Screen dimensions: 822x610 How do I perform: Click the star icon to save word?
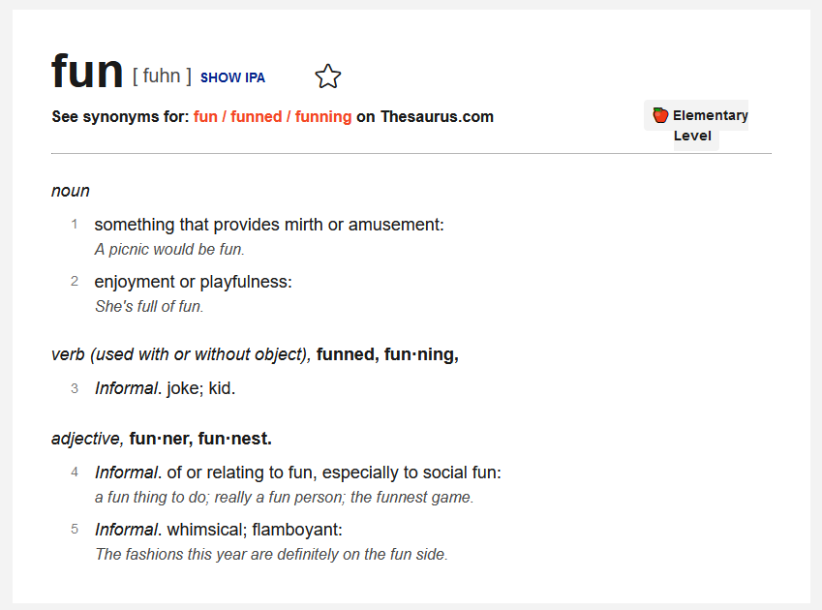click(327, 76)
